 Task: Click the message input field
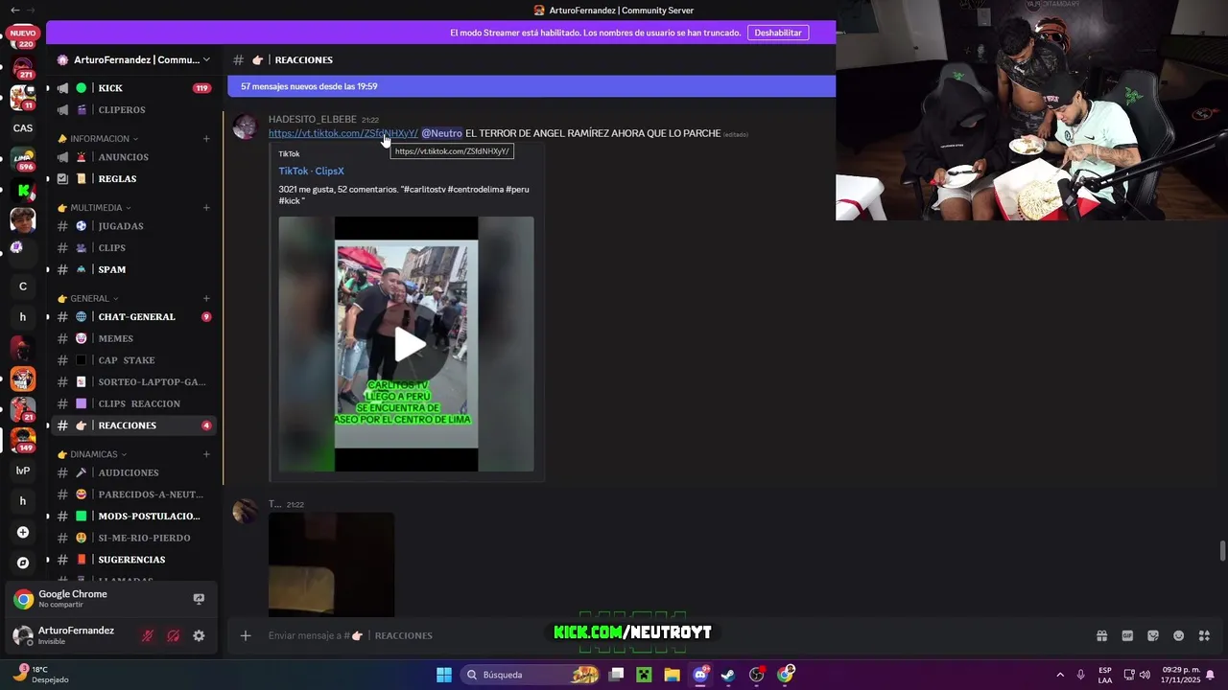pos(672,635)
